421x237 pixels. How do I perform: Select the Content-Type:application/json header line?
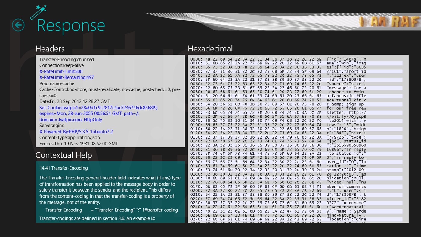pos(70,138)
